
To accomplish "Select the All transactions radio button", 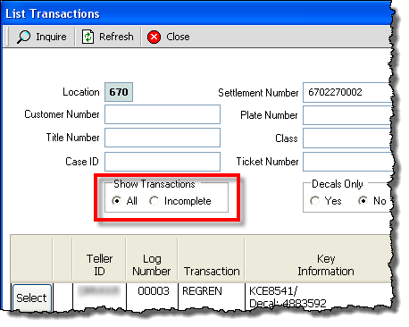I will [116, 201].
